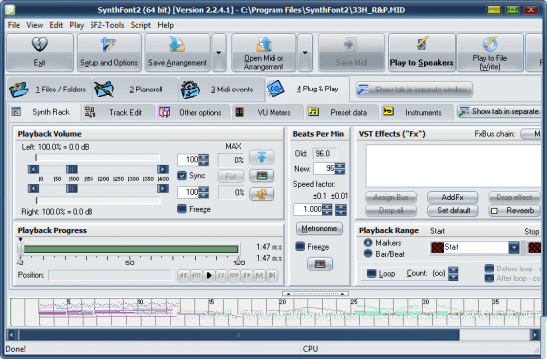547x359 pixels.
Task: Click Open Midi or Arrangement button
Action: pos(264,53)
